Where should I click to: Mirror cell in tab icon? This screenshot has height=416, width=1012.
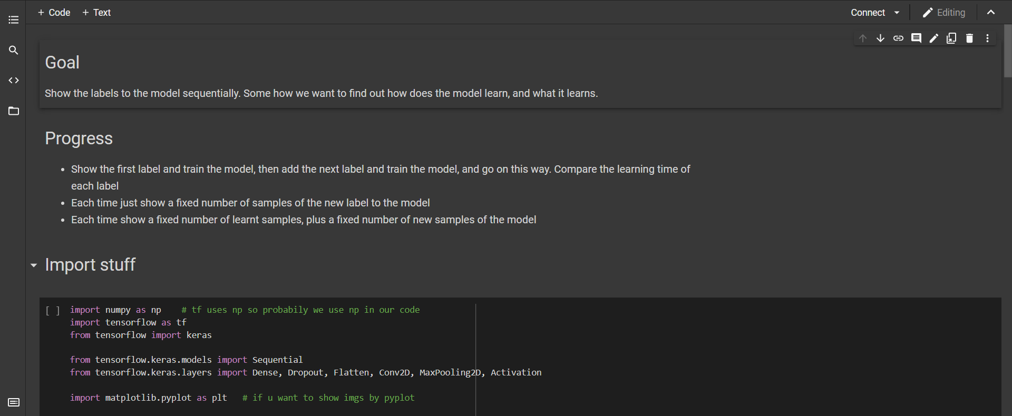coord(951,38)
